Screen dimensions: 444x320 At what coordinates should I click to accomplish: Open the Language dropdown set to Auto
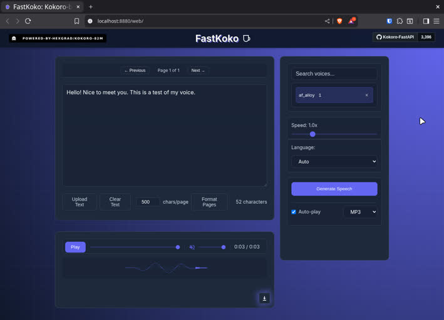click(334, 162)
